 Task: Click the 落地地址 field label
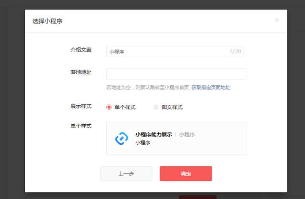[81, 72]
